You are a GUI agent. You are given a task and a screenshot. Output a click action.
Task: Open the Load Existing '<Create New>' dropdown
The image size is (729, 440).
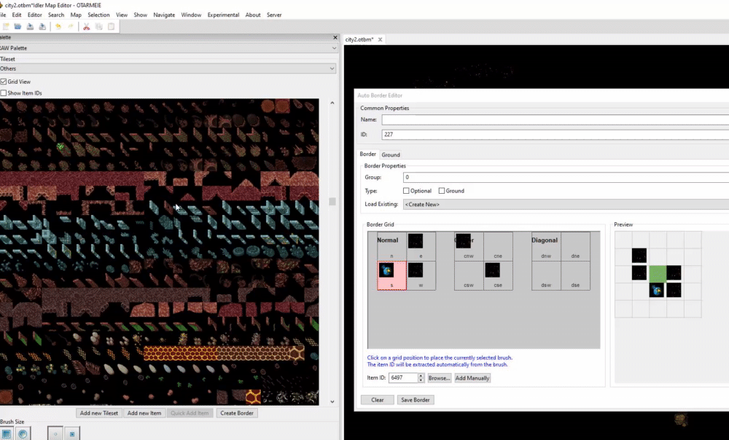(566, 205)
